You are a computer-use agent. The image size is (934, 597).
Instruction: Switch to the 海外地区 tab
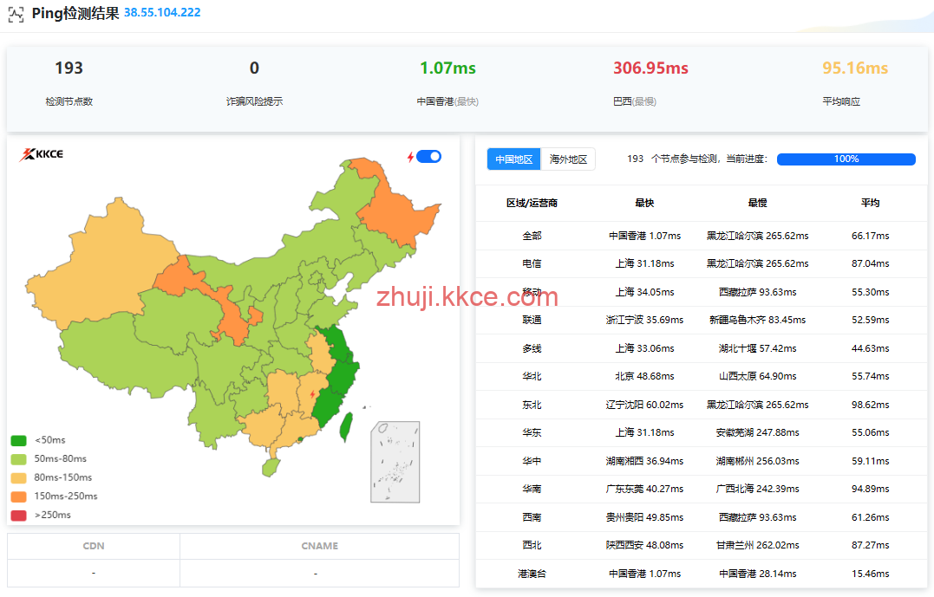(x=568, y=159)
